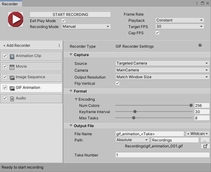This screenshot has width=211, height=172.
Task: Click the GIF Recorder help icon
Action: (200, 45)
